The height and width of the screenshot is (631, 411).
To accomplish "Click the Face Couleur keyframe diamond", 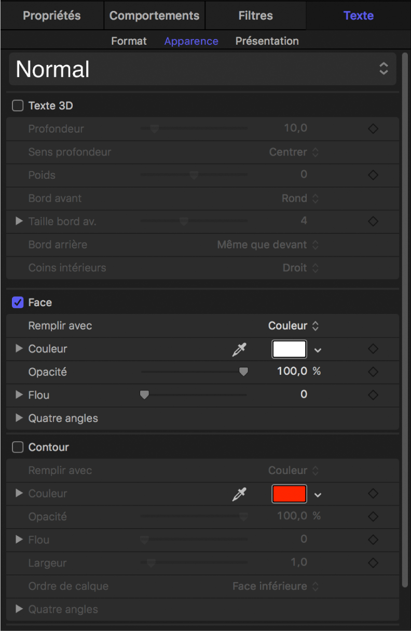I will tap(373, 349).
